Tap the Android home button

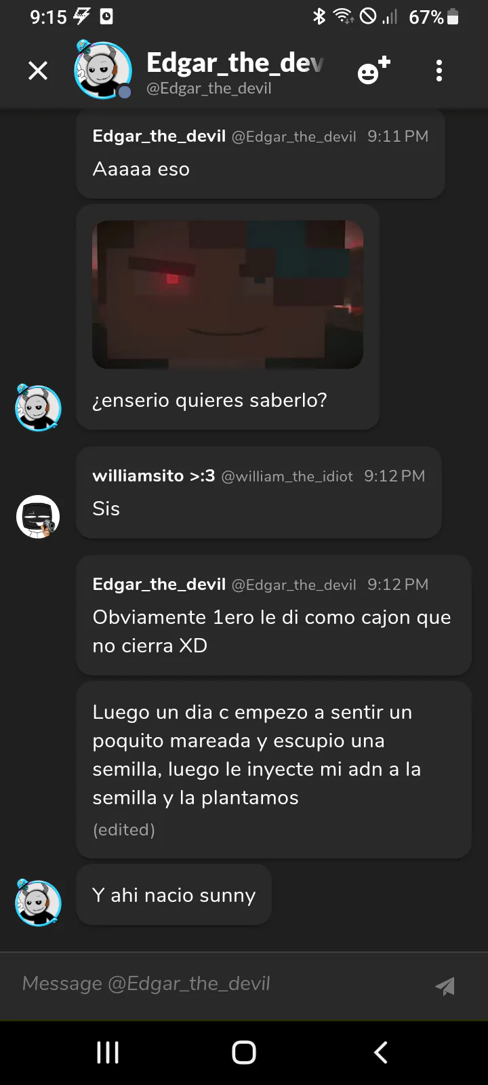pyautogui.click(x=244, y=1052)
